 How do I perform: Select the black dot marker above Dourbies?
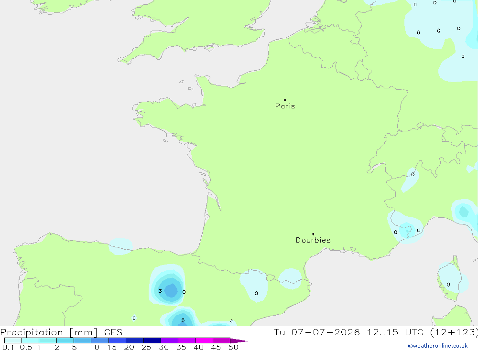tap(313, 234)
